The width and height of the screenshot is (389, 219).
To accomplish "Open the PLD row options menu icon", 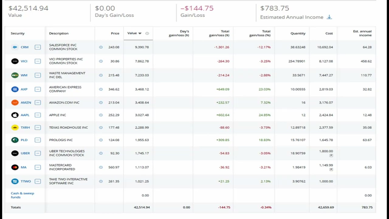I will [38, 140].
